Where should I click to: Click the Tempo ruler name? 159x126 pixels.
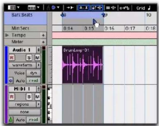coord(19,35)
